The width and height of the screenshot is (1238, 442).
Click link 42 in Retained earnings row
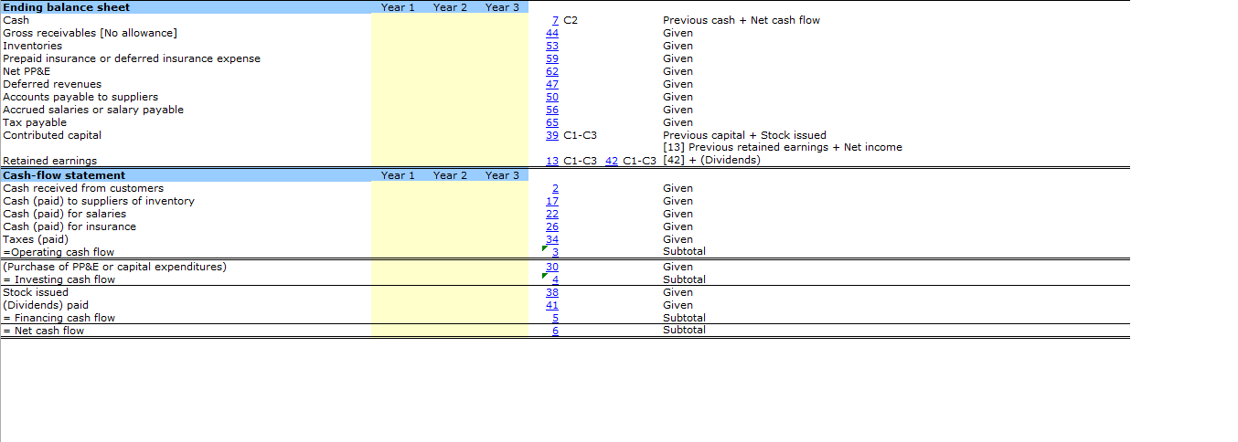pyautogui.click(x=613, y=161)
